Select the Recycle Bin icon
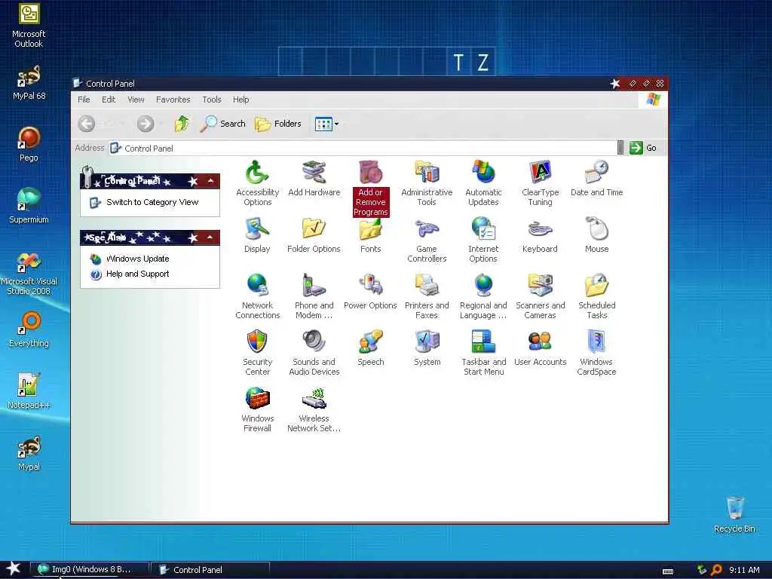Image resolution: width=772 pixels, height=579 pixels. click(x=734, y=515)
